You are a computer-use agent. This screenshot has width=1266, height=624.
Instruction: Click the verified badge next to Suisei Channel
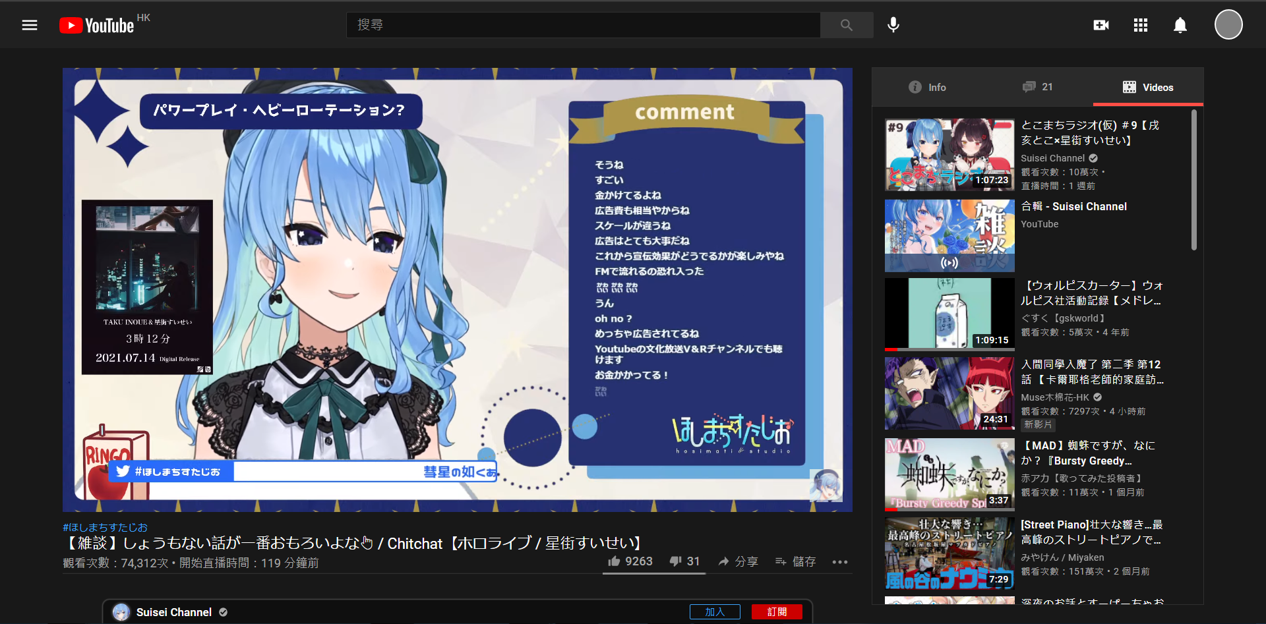coord(224,612)
